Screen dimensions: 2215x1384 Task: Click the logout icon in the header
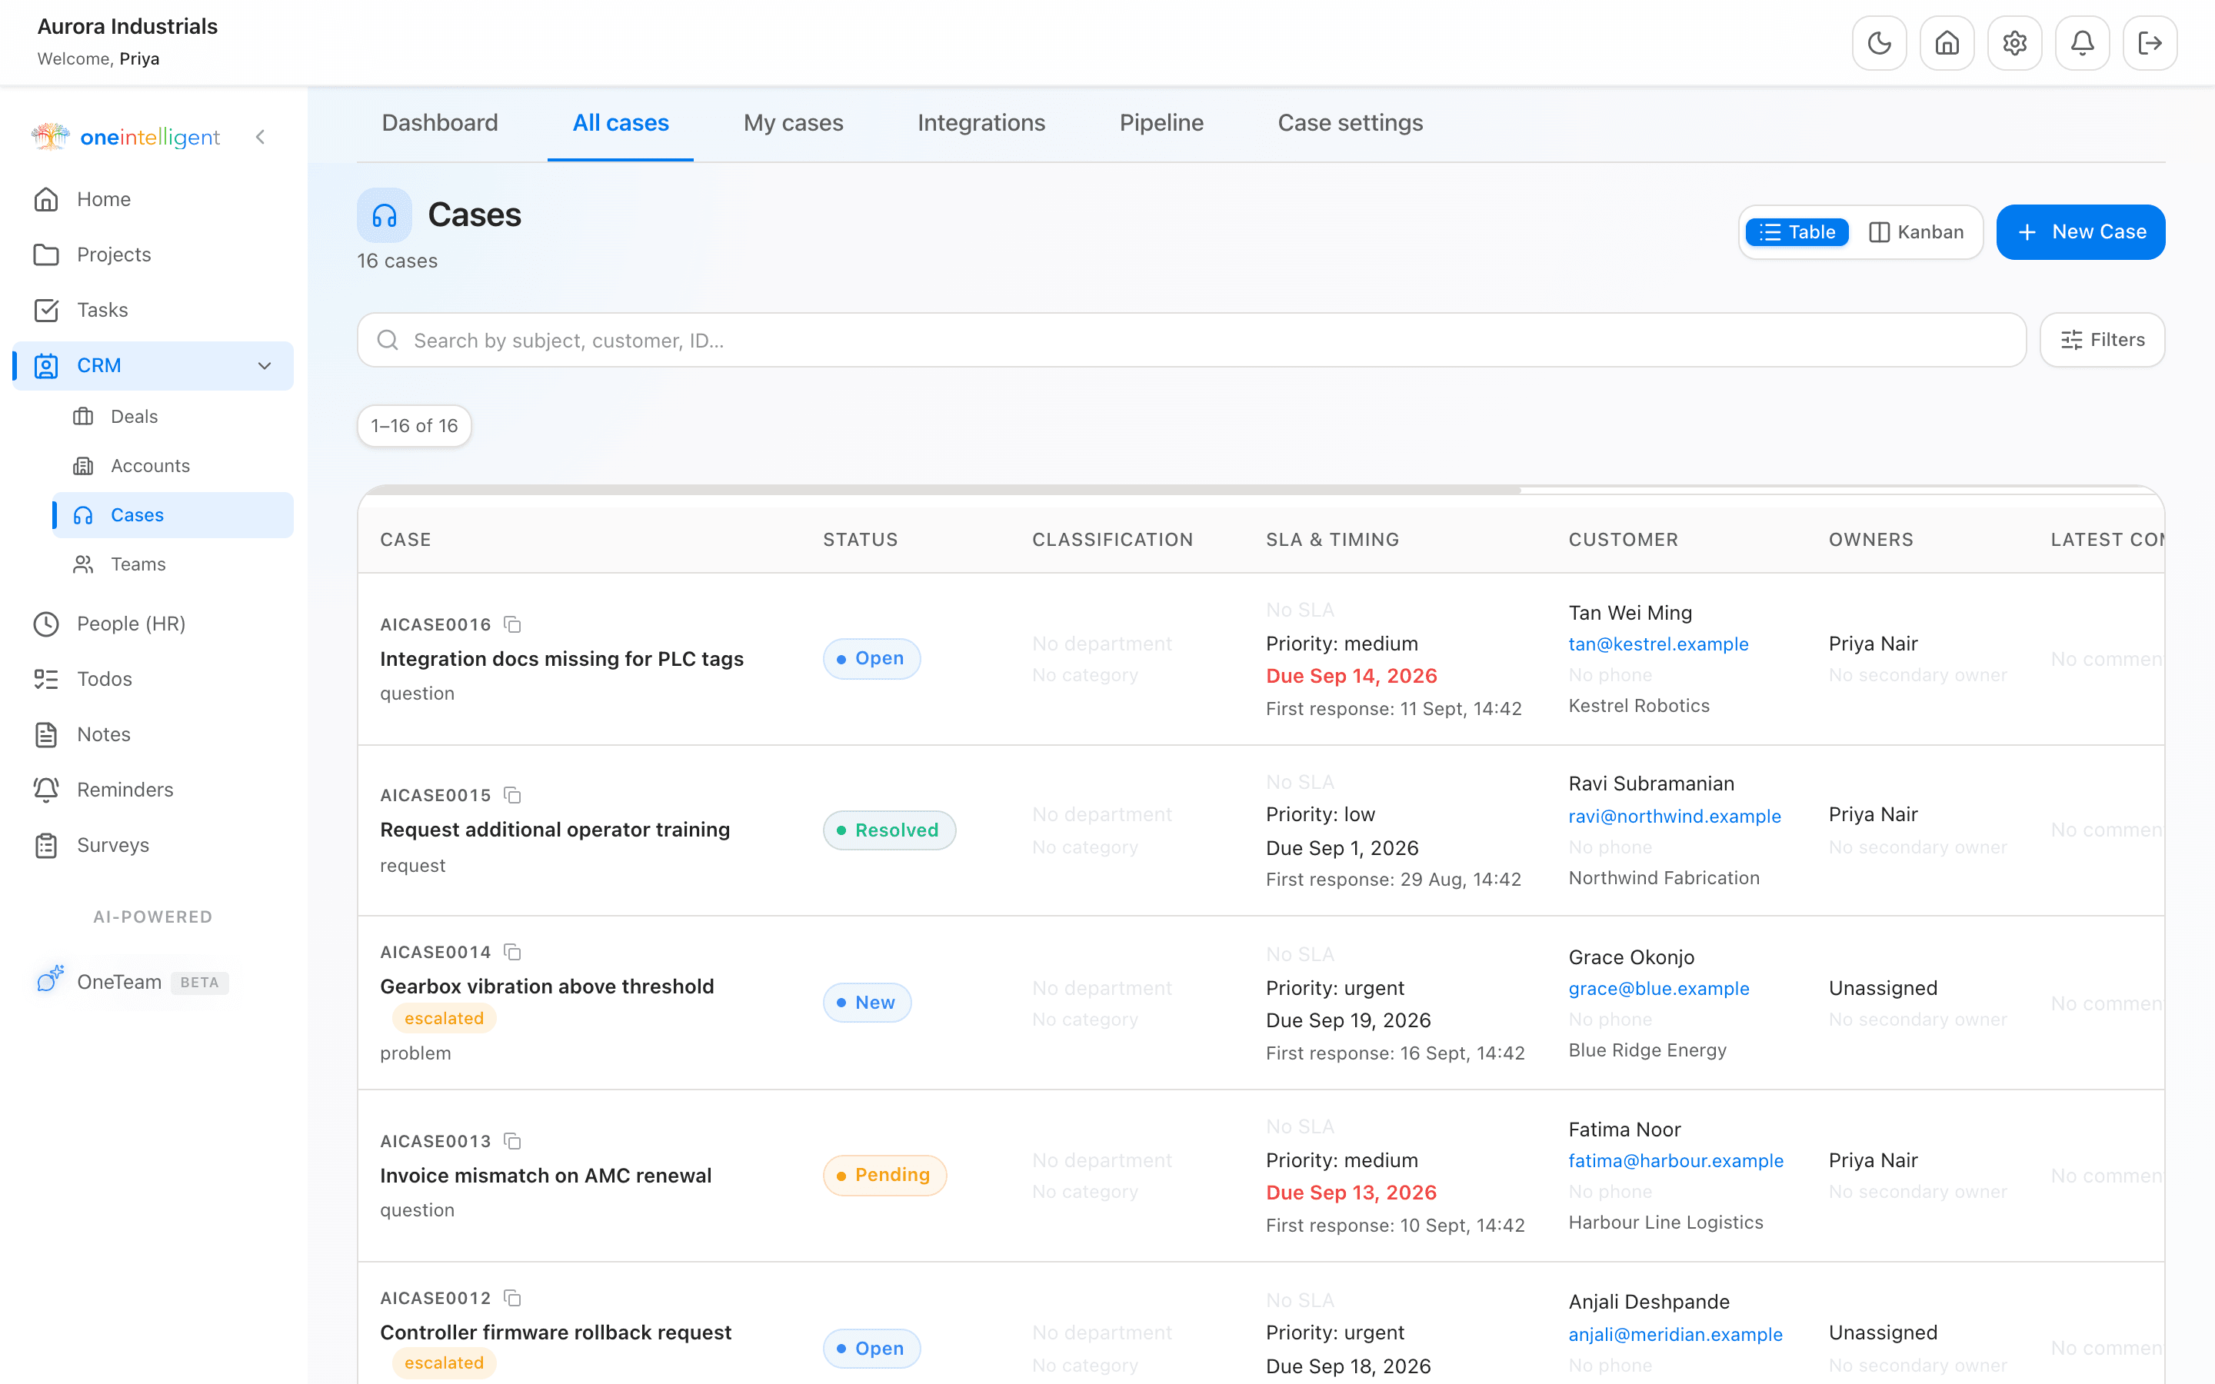pos(2150,43)
